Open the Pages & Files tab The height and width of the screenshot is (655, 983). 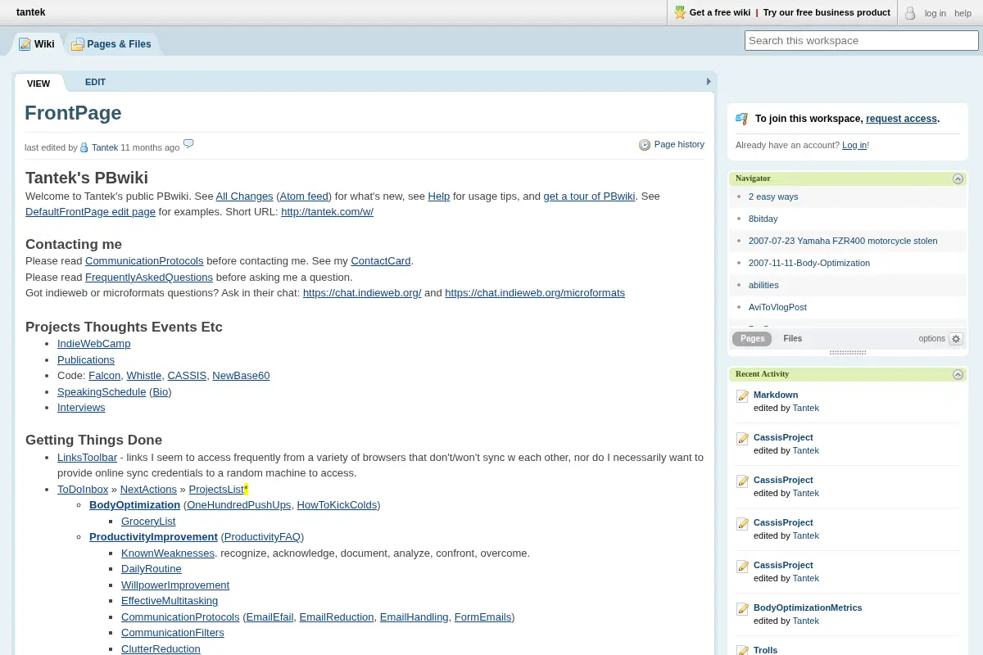(x=111, y=44)
